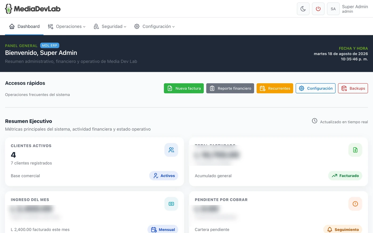Screen dimensions: 373x233
Task: Click the Clientes Activos count 4
Action: (x=13, y=155)
